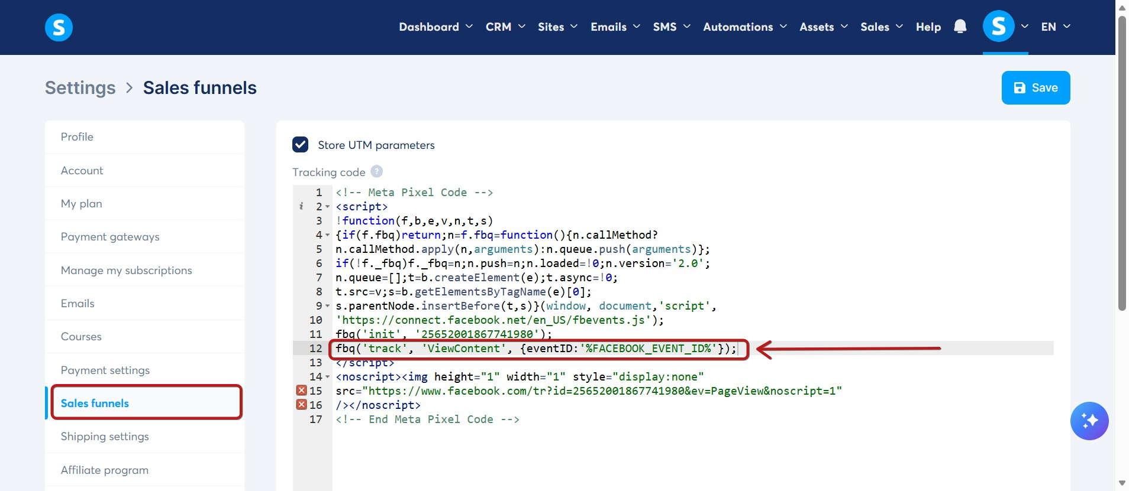
Task: Click the closing noscript tag line 16
Action: [x=378, y=405]
